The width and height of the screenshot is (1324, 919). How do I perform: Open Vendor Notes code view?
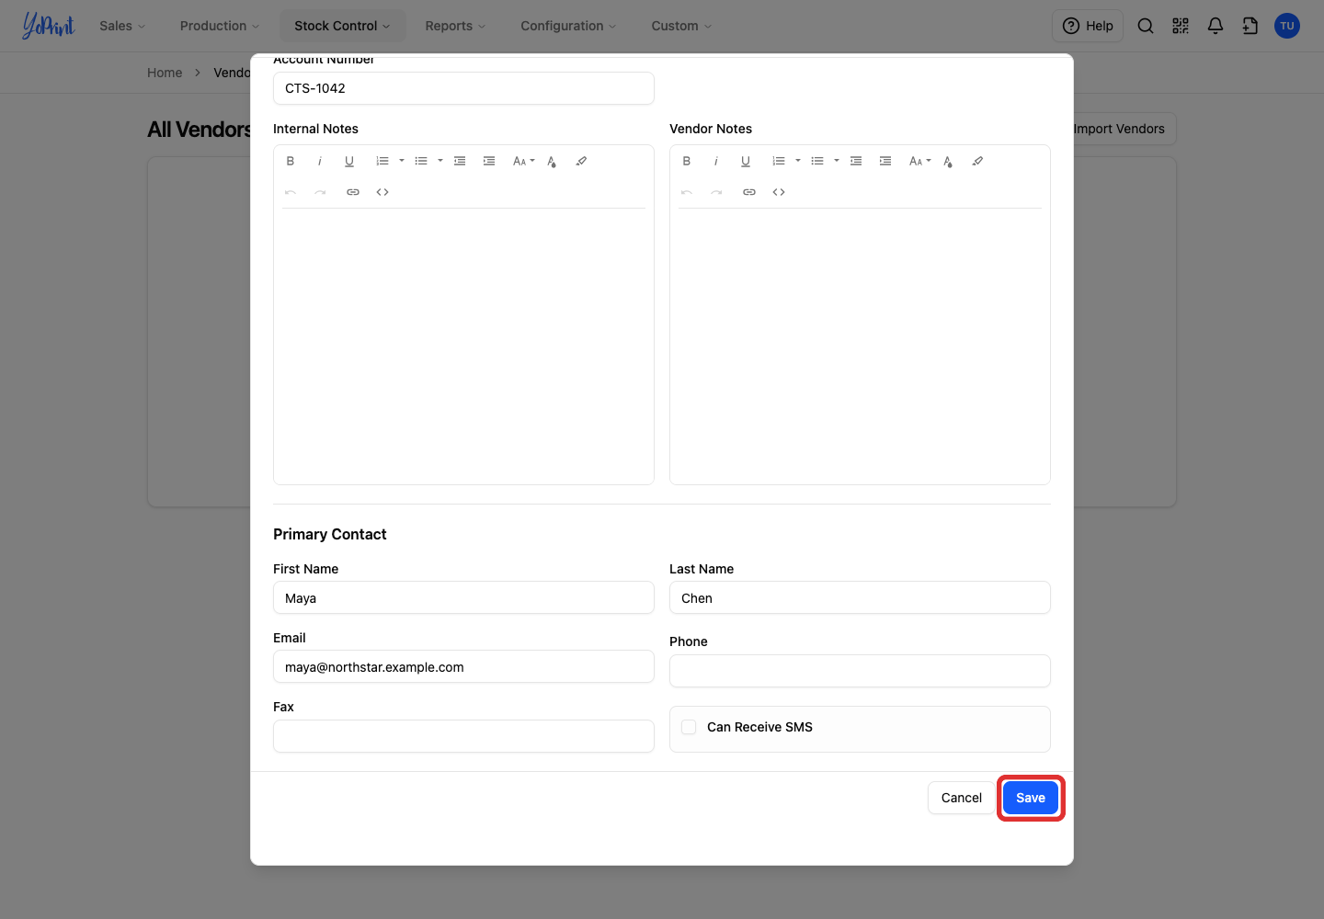point(779,192)
